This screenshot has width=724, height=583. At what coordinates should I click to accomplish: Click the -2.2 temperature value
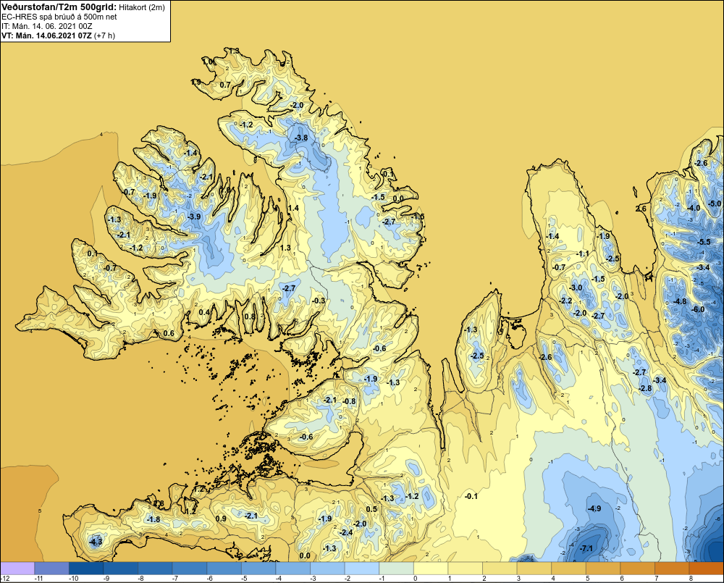[565, 301]
